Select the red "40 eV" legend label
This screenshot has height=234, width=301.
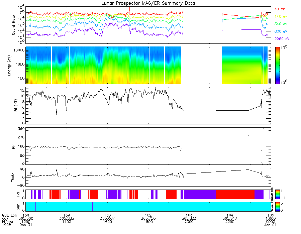280,9
